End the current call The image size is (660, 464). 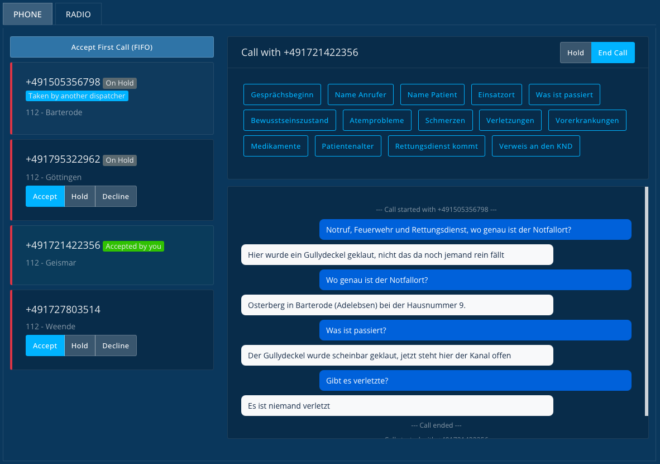tap(613, 53)
